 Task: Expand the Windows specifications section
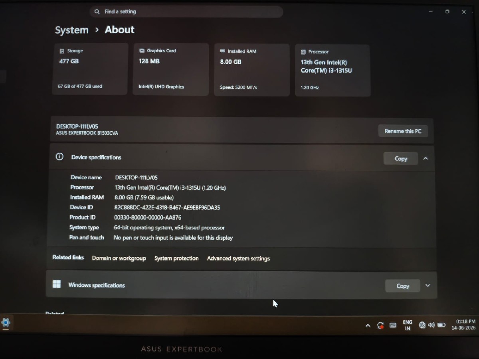coord(428,286)
